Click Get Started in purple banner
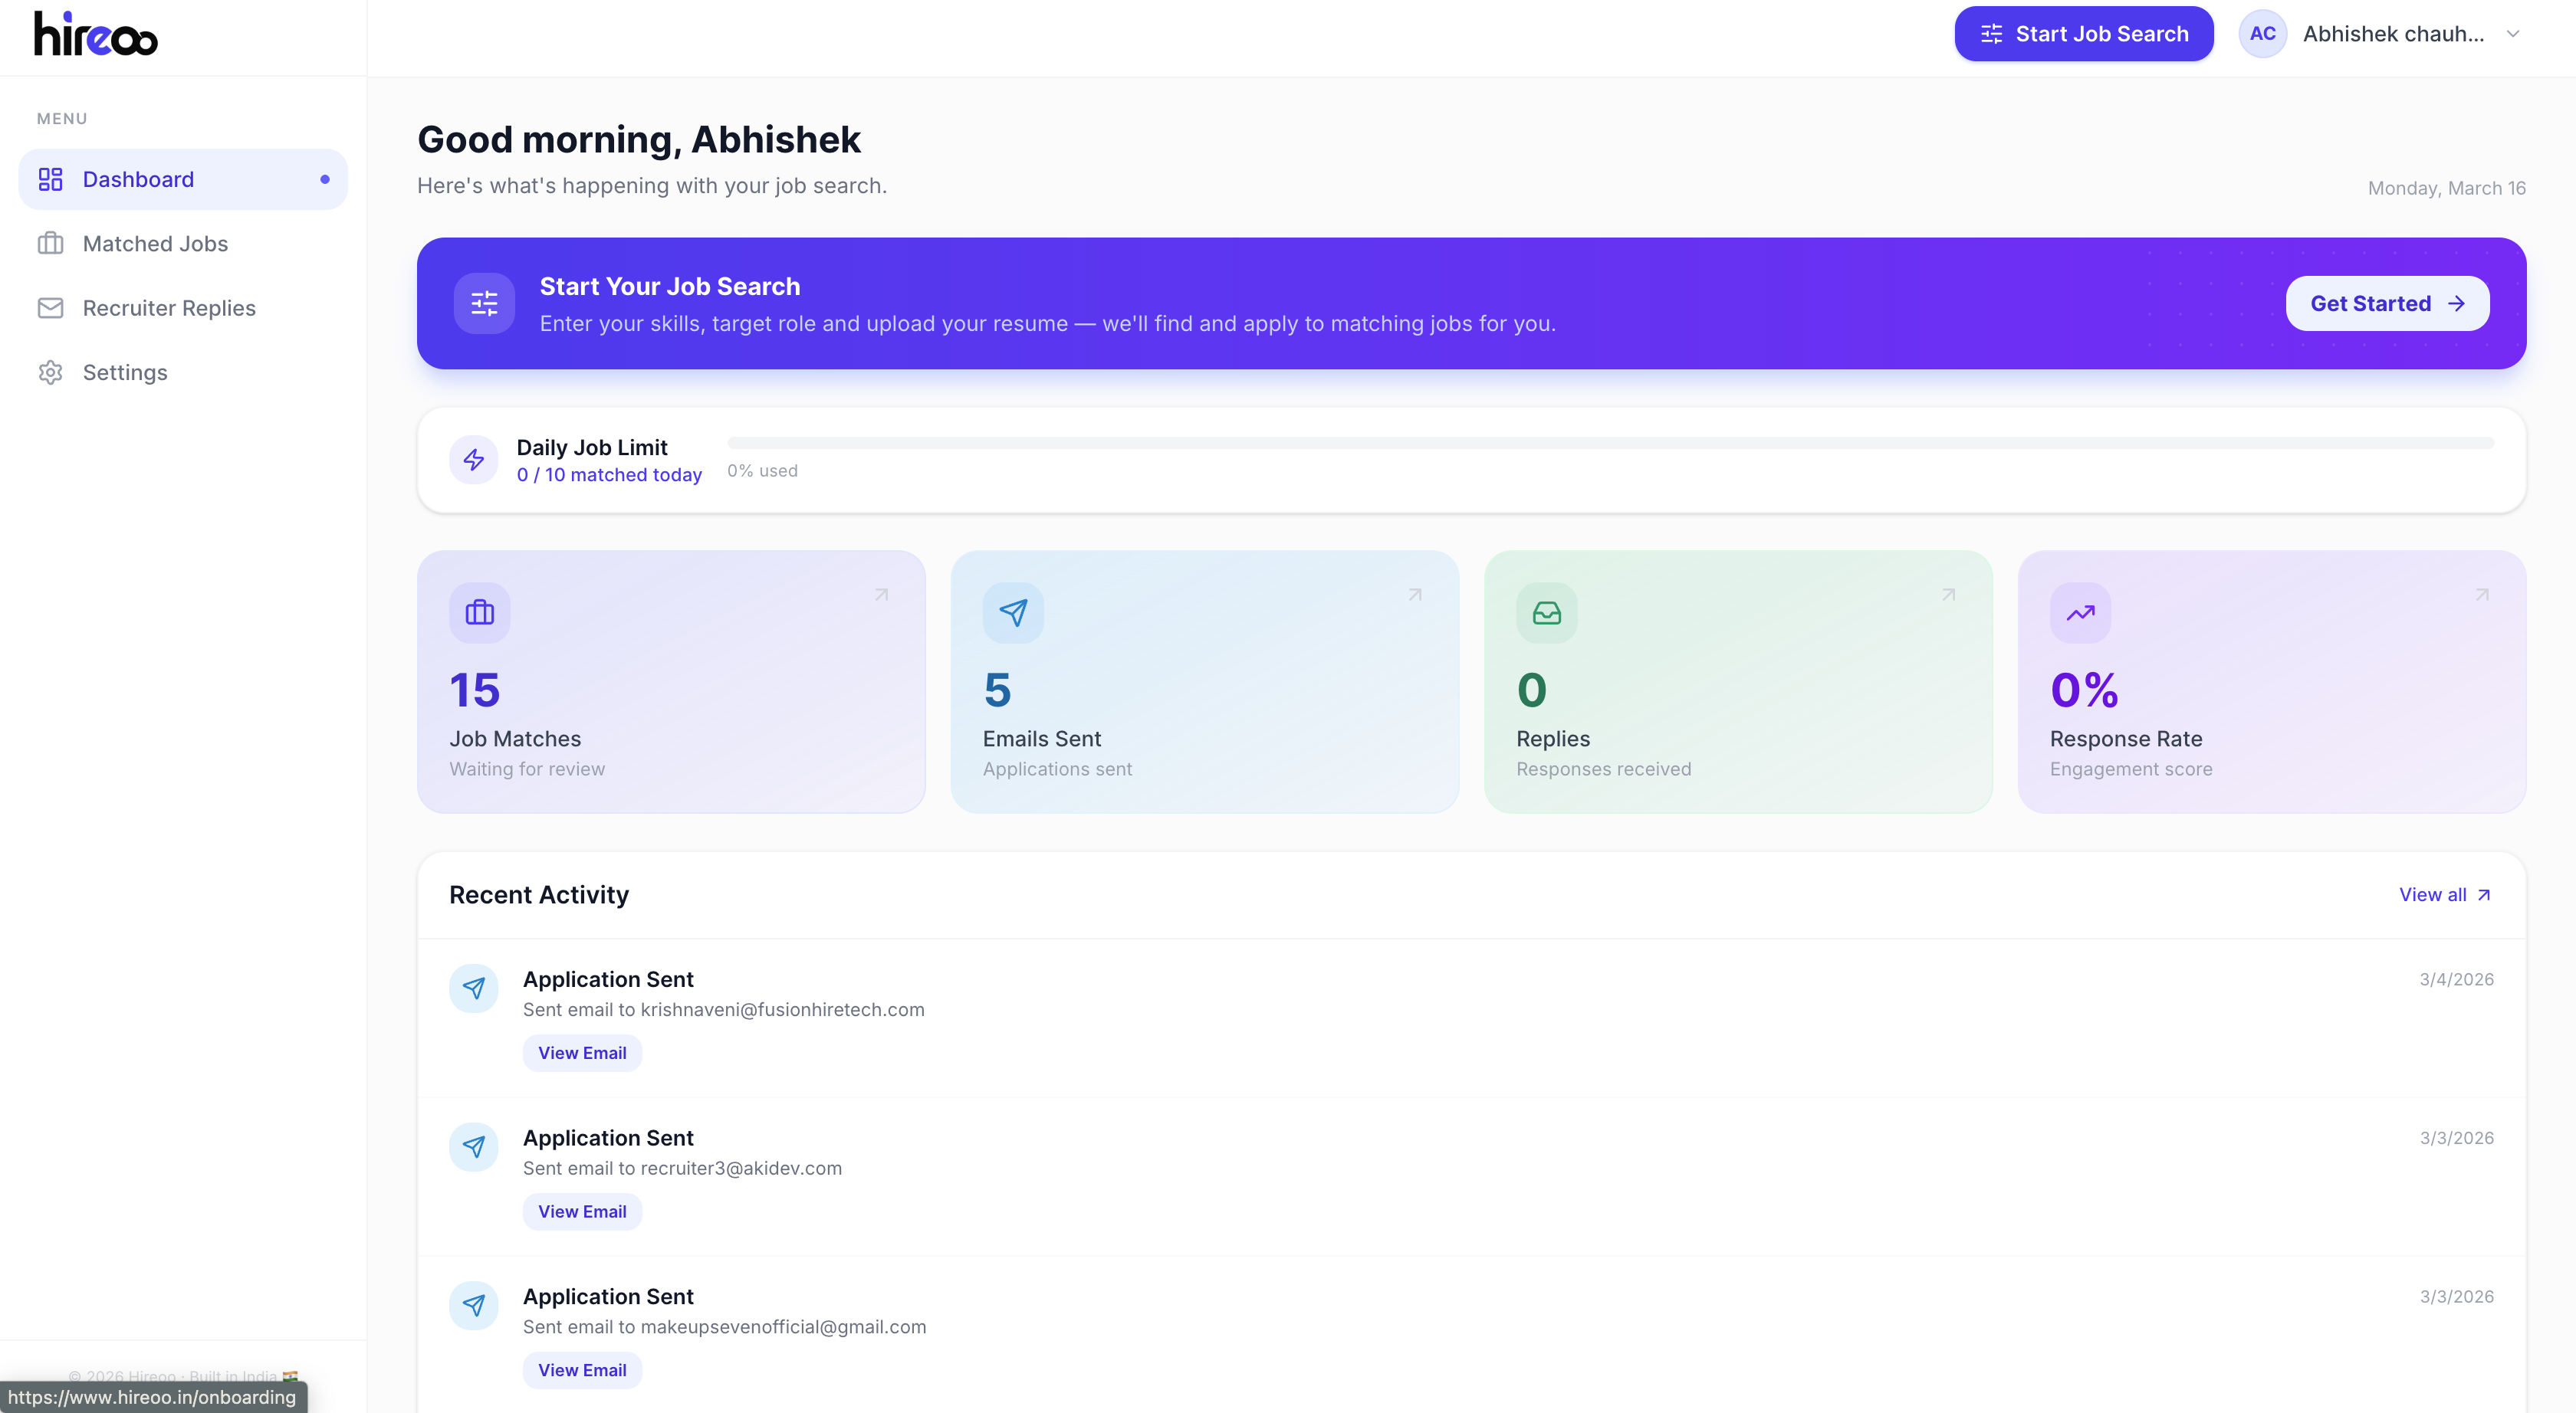Image resolution: width=2576 pixels, height=1413 pixels. coord(2386,303)
